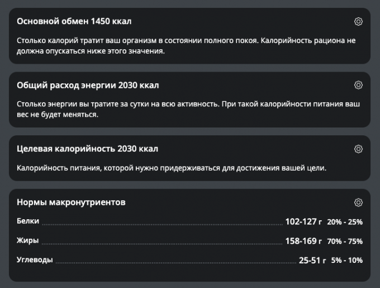Select the Жиры row label
This screenshot has height=288, width=380.
[27, 241]
